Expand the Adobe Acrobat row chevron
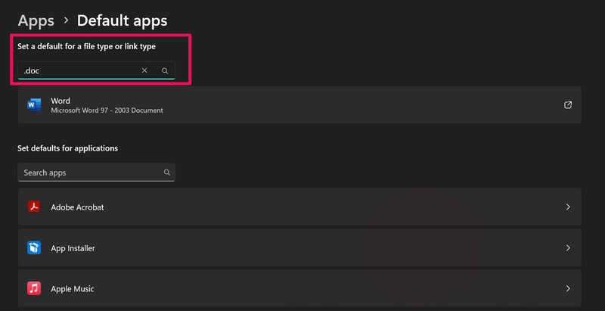The image size is (605, 311). point(567,207)
